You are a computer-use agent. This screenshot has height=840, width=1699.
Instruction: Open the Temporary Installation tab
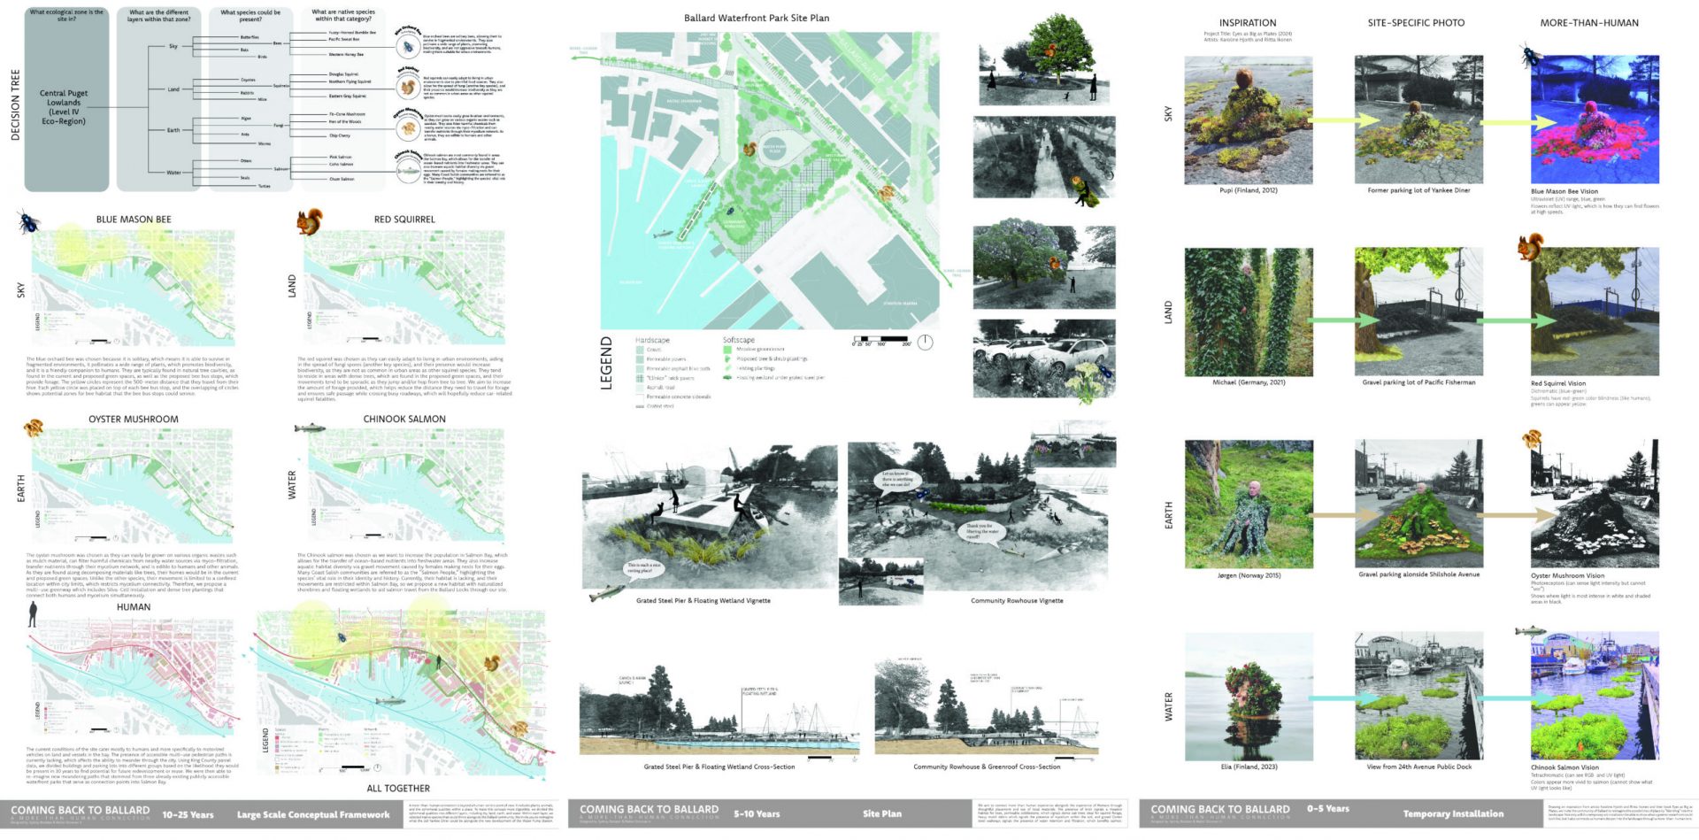(x=1453, y=813)
